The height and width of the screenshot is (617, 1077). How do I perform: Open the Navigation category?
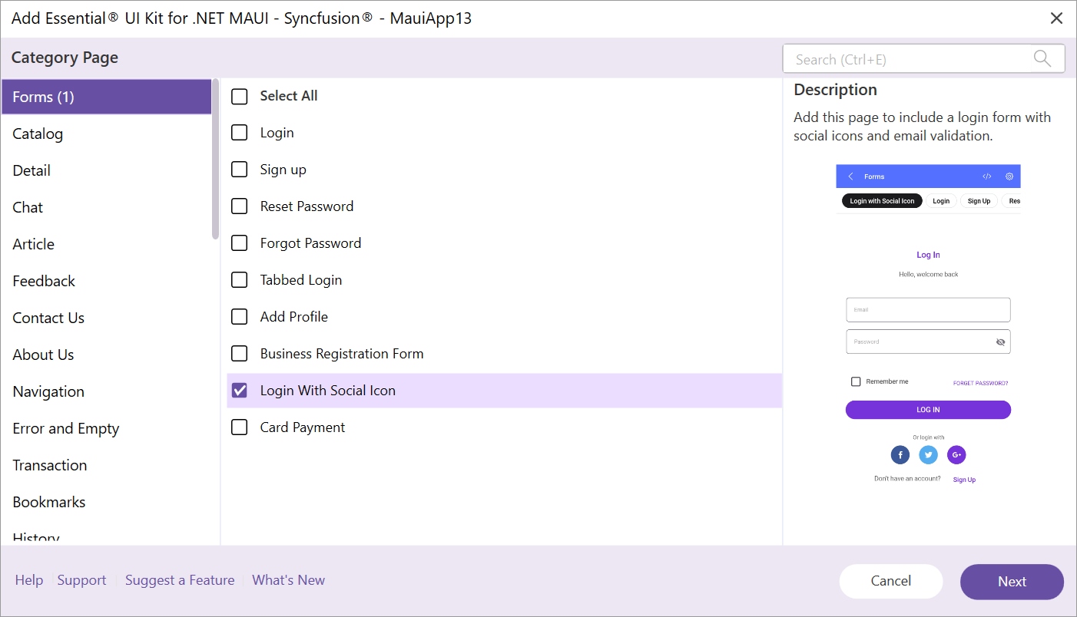[x=106, y=391]
